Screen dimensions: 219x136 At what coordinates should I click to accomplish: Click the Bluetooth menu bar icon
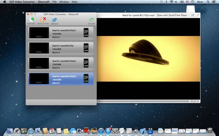166,2
